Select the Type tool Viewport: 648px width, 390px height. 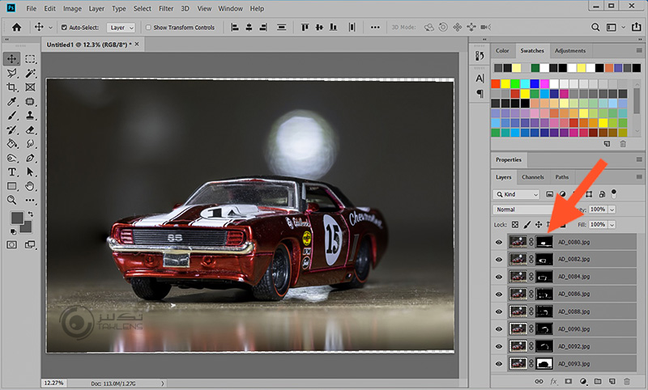tap(12, 172)
